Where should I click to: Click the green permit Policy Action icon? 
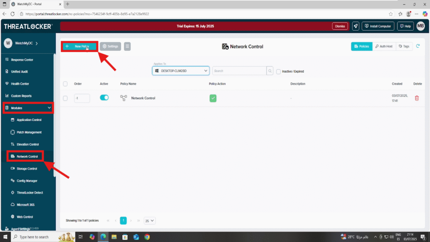(213, 98)
